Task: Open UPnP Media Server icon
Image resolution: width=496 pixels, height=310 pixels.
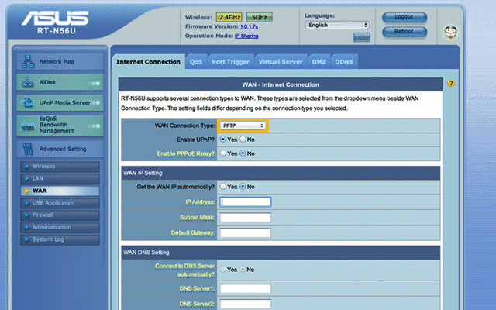Action: coord(26,102)
